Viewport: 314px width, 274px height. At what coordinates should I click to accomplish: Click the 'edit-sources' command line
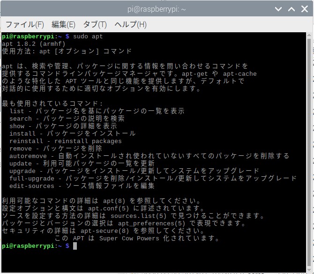coord(82,186)
